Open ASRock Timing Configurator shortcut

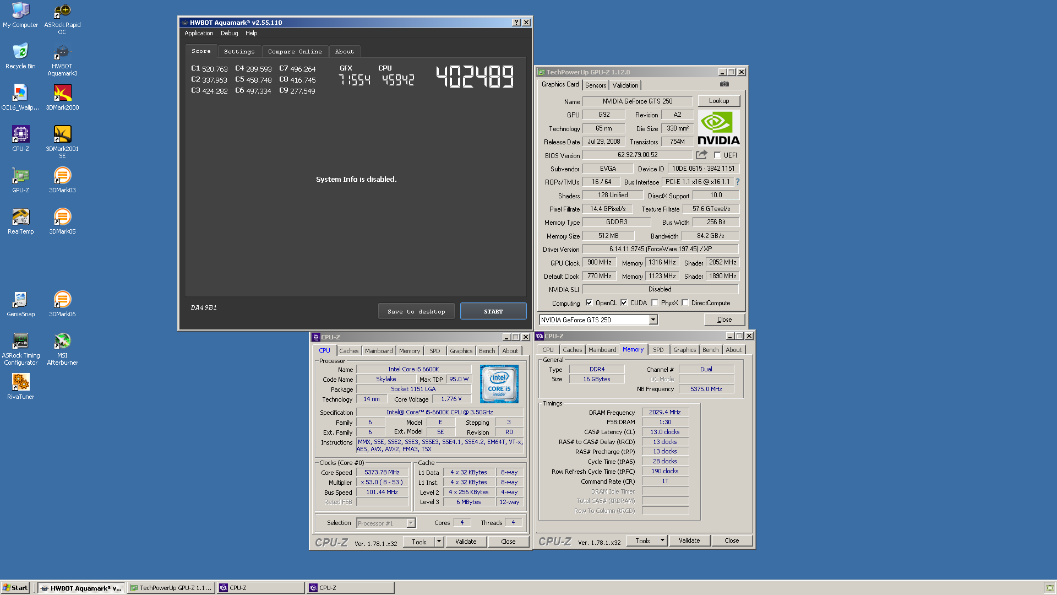(20, 349)
